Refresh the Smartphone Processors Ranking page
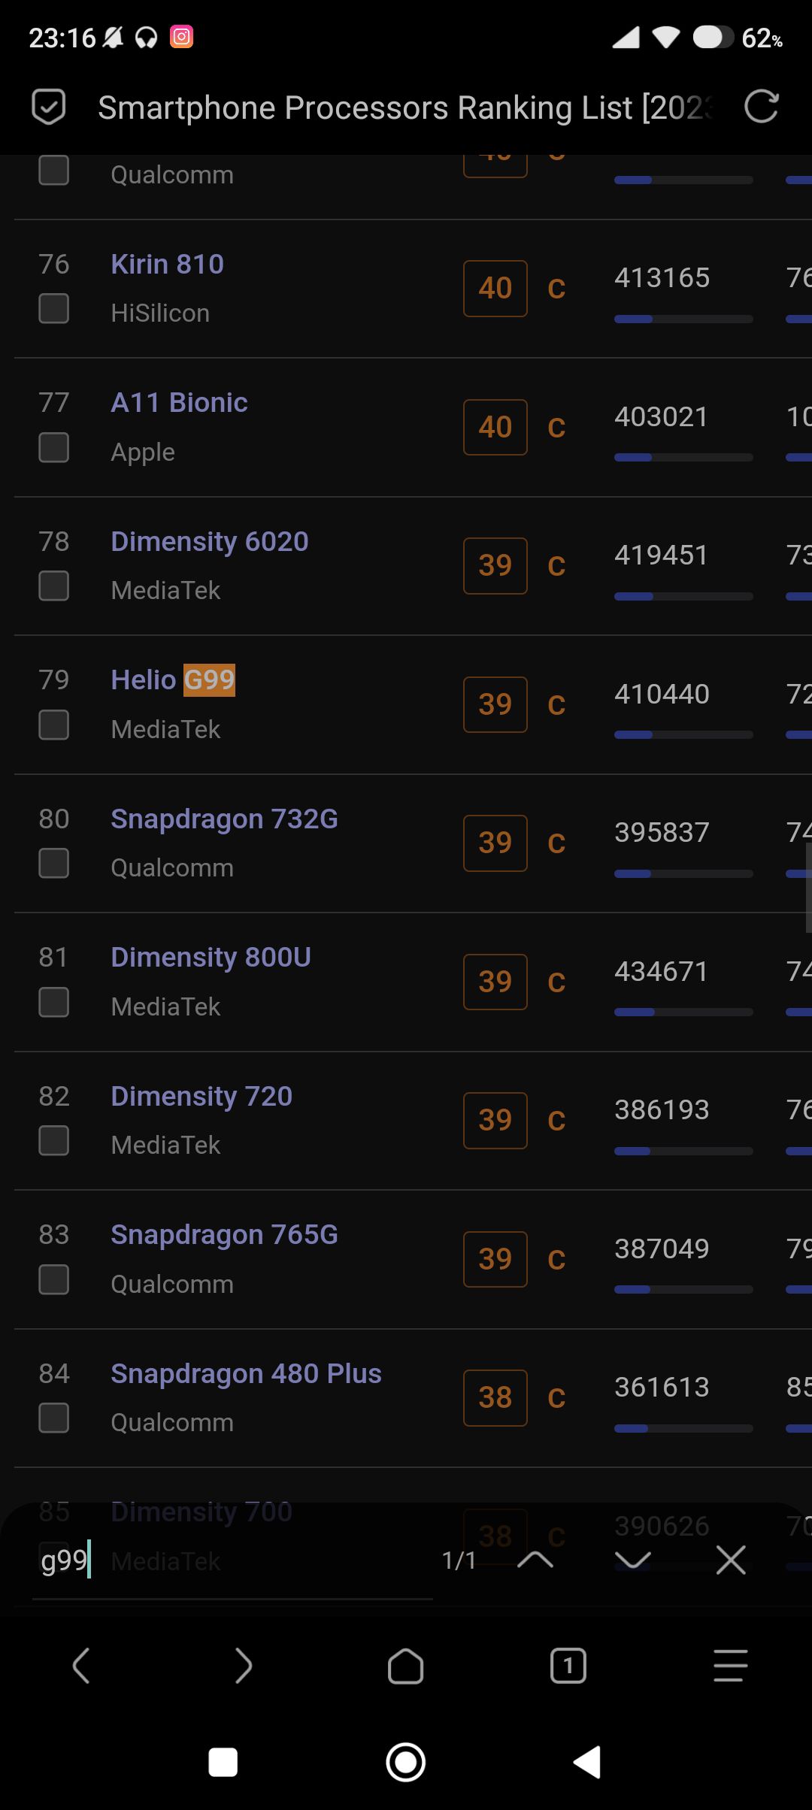The height and width of the screenshot is (1810, 812). coord(762,107)
